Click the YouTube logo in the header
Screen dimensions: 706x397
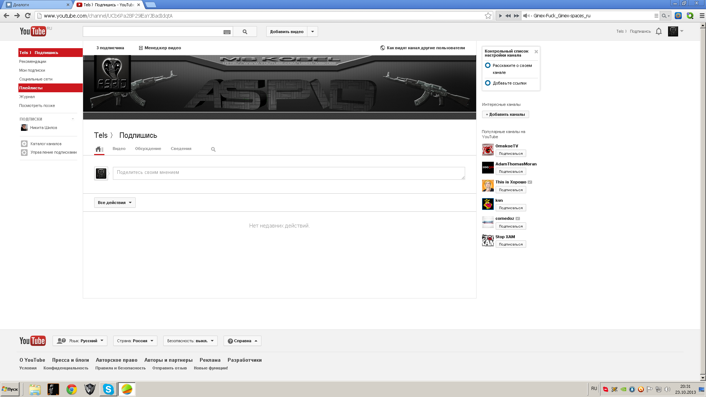click(33, 31)
